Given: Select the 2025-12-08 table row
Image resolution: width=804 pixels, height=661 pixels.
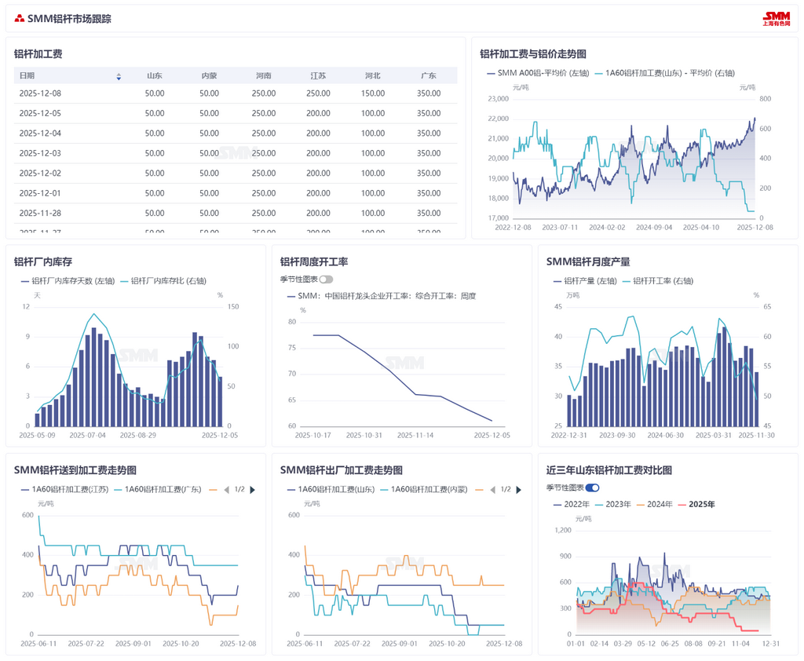Looking at the screenshot, I should click(236, 93).
